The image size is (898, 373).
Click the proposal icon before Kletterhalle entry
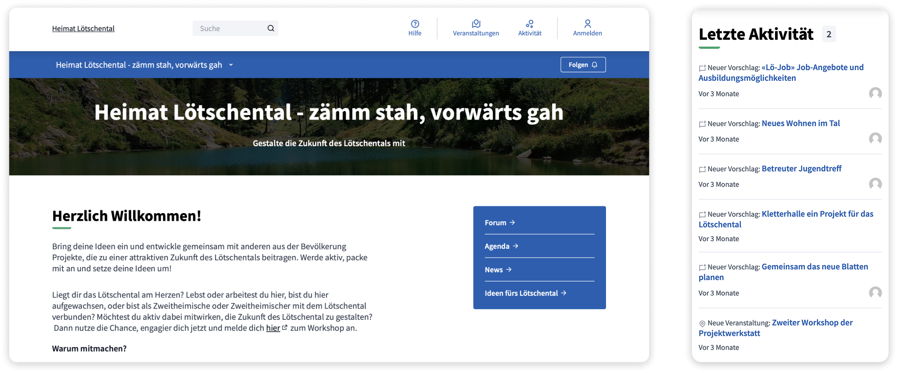tap(702, 215)
